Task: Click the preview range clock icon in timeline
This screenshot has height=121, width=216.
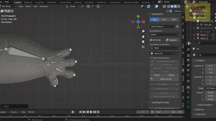Action: (152, 112)
